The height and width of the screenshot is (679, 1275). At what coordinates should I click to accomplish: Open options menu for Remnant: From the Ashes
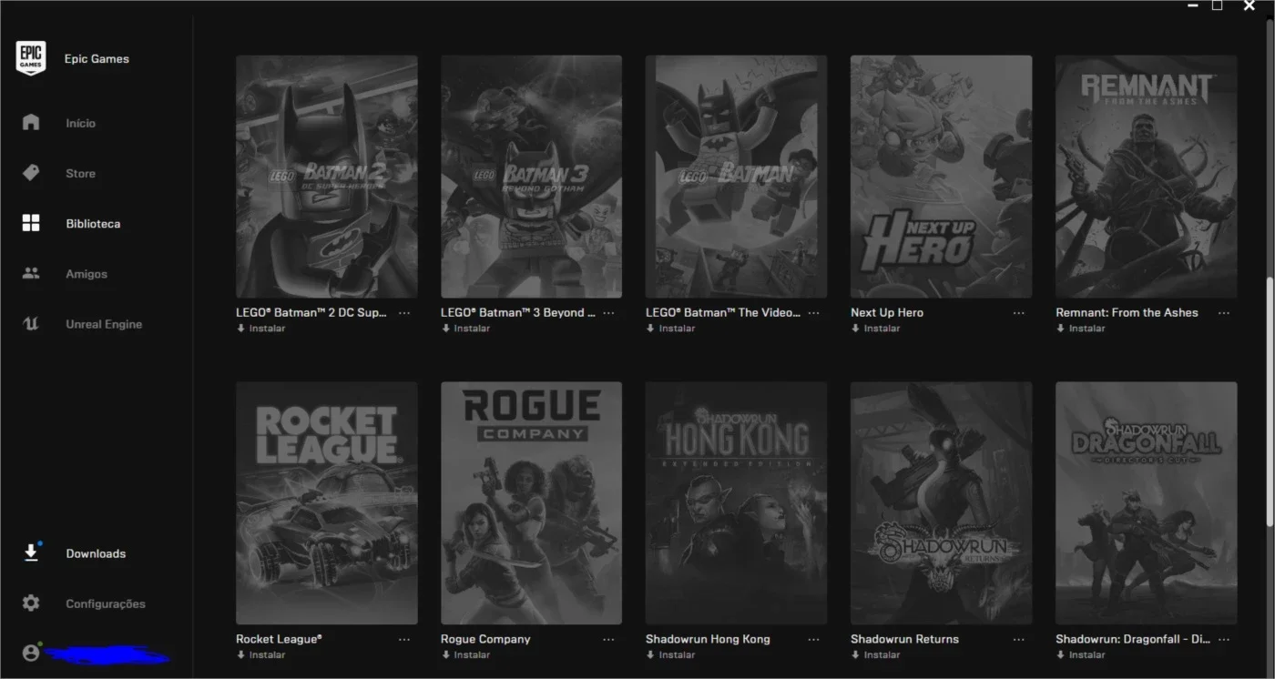click(x=1224, y=313)
